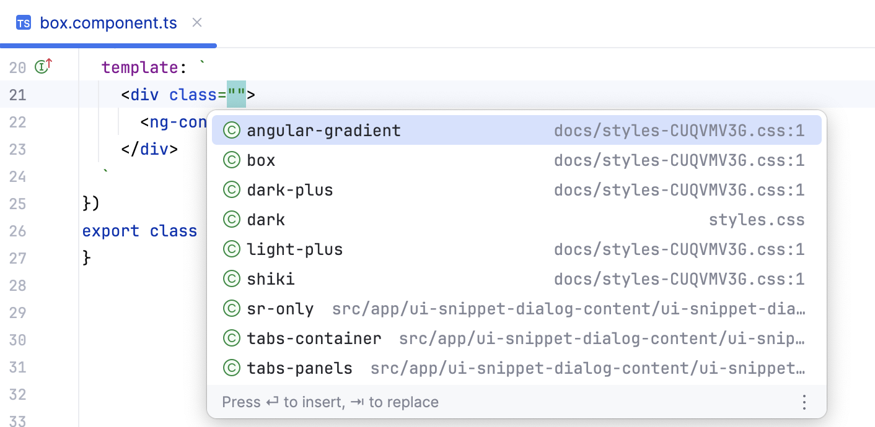This screenshot has width=875, height=427.
Task: Click line number 25 in the gutter
Action: [x=19, y=204]
